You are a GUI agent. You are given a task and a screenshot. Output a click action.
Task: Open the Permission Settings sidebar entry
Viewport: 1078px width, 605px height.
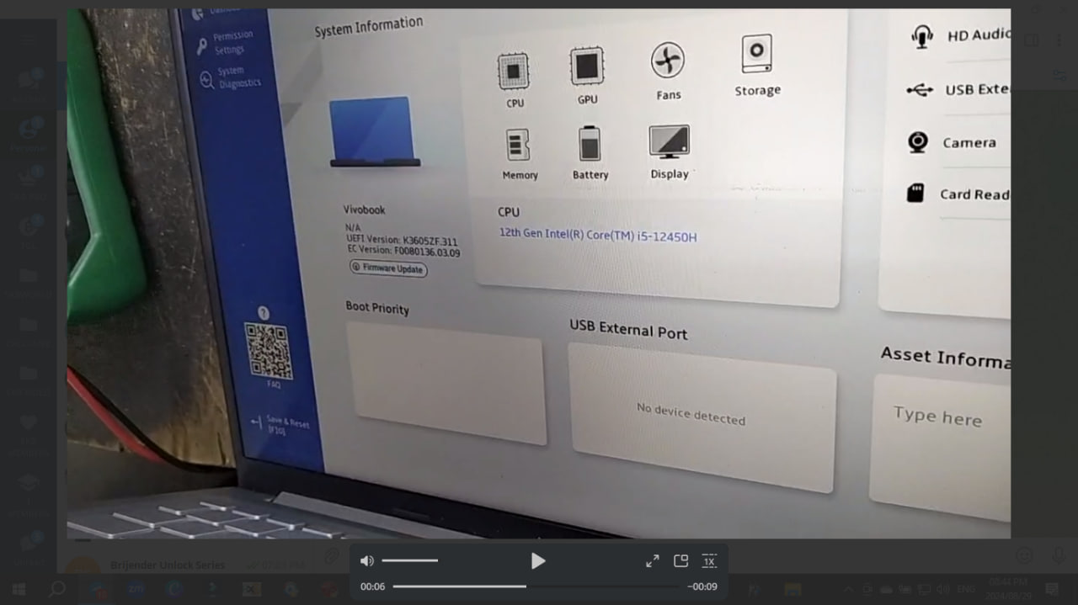pos(224,43)
